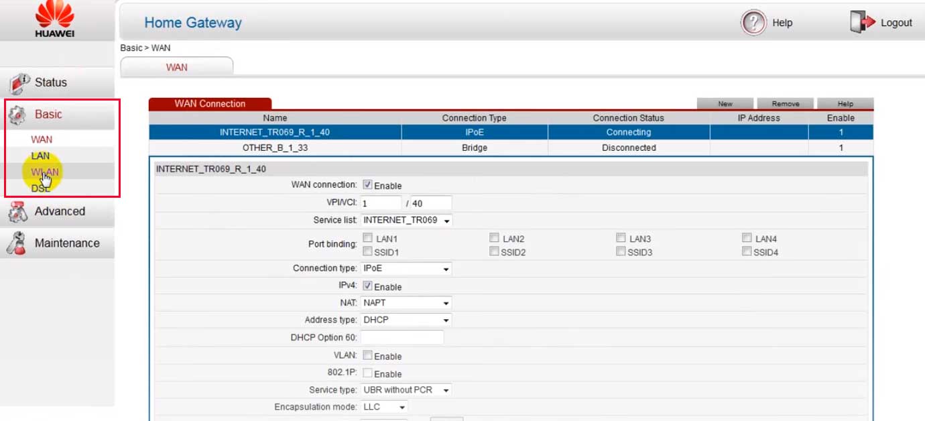Click the Status menu icon

click(x=19, y=83)
